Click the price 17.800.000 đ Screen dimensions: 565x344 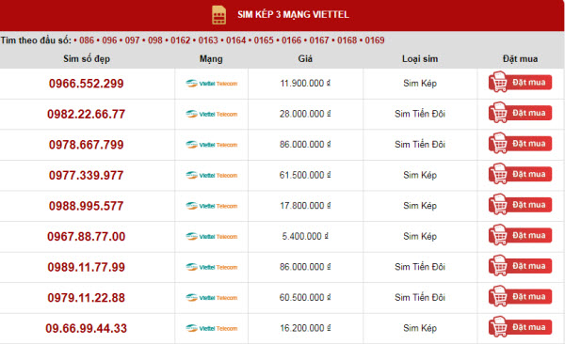[305, 206]
